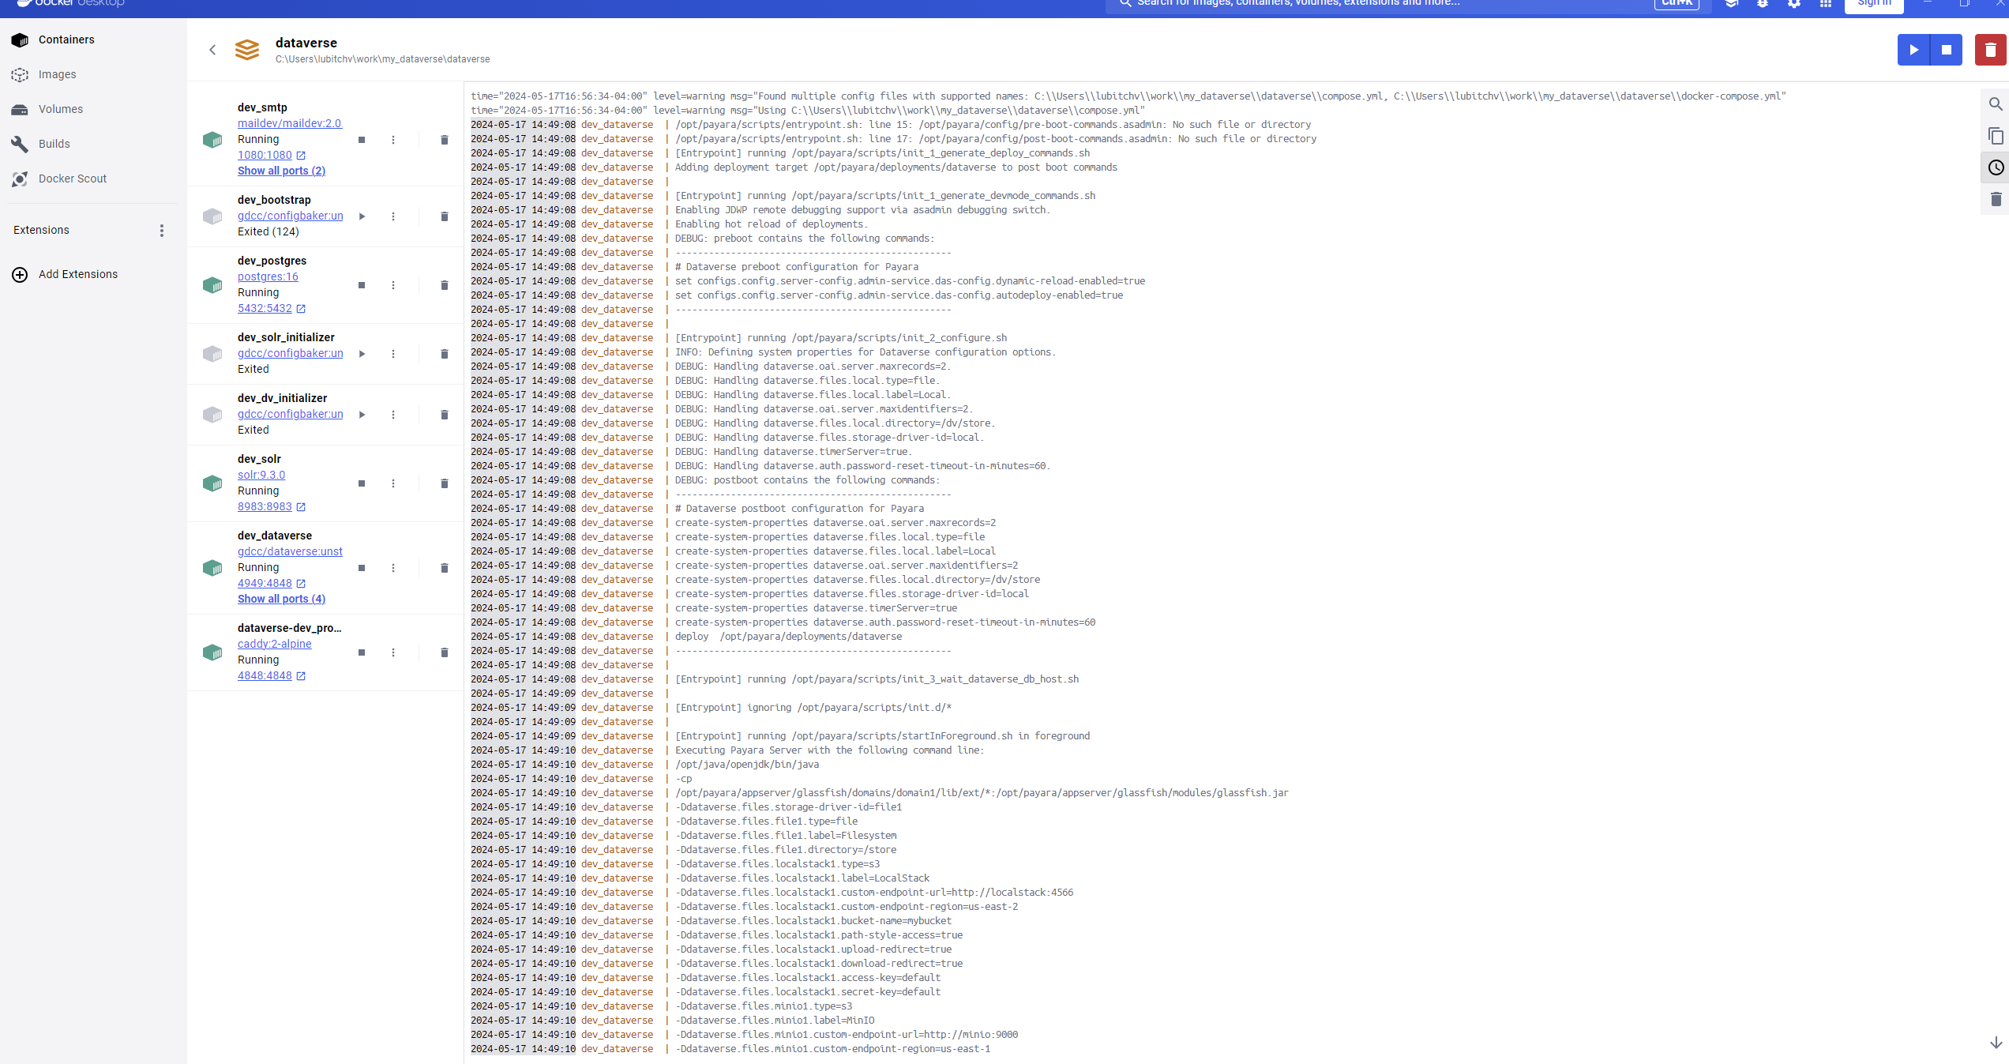Show all ports for dev_dataverse
Image resolution: width=2009 pixels, height=1064 pixels.
click(x=281, y=599)
